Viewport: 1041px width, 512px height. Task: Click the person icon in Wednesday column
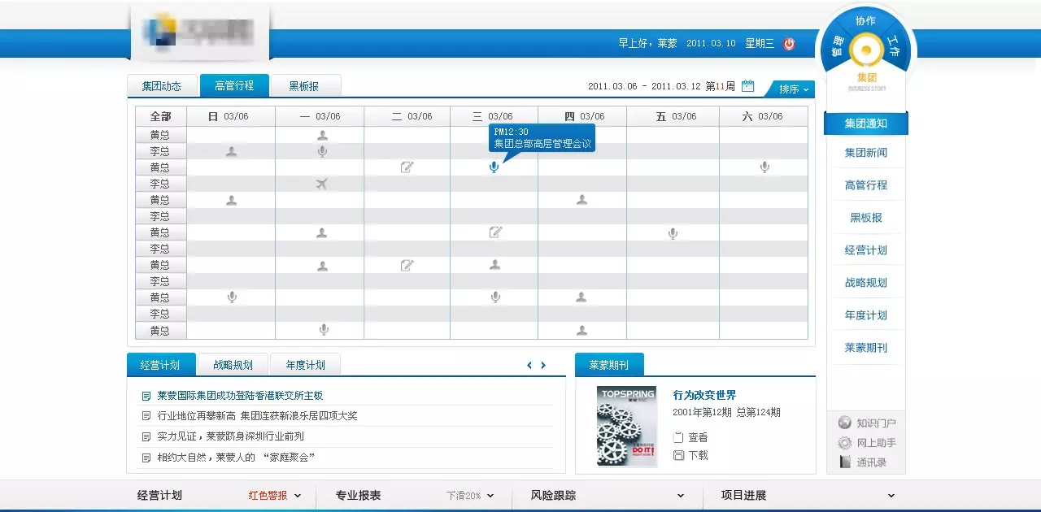pos(494,265)
